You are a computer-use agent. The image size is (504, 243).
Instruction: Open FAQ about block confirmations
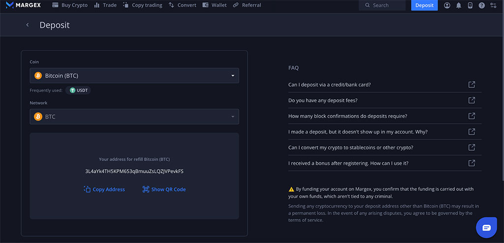pos(385,116)
